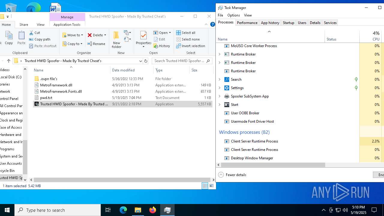This screenshot has width=384, height=216.
Task: Open the Move to dropdown
Action: [73, 35]
